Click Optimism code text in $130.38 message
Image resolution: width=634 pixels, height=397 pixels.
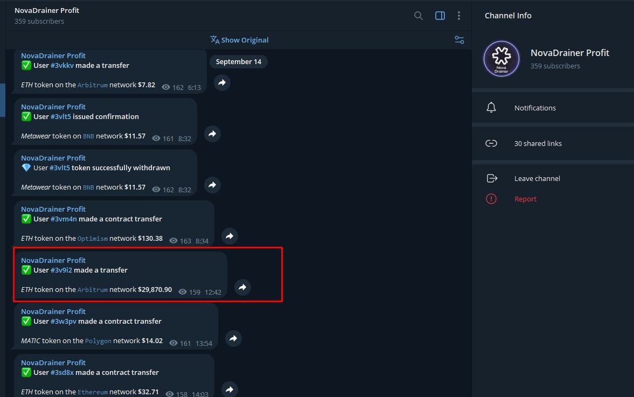[x=93, y=239]
